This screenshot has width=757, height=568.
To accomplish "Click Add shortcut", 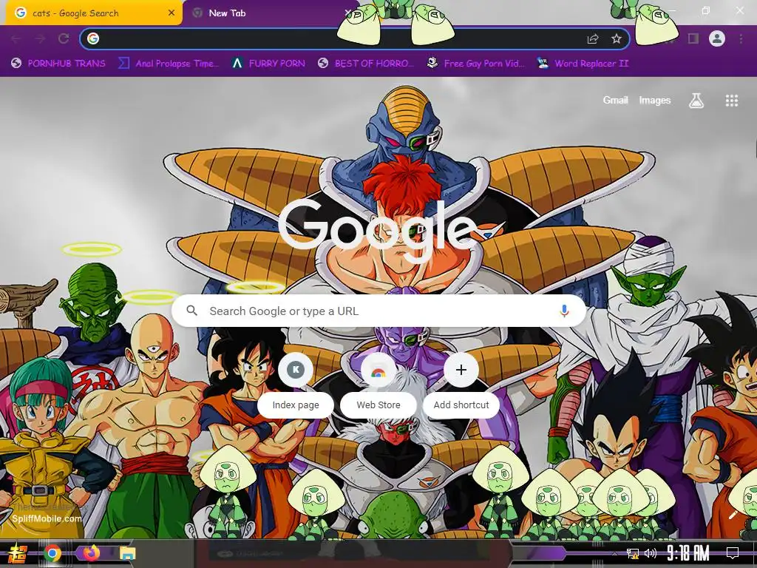I will coord(461,386).
